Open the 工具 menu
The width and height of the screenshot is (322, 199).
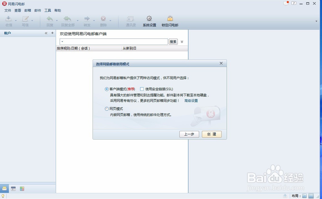(x=48, y=11)
